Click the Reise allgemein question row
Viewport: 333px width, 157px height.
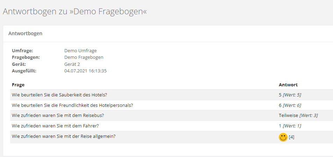64,136
